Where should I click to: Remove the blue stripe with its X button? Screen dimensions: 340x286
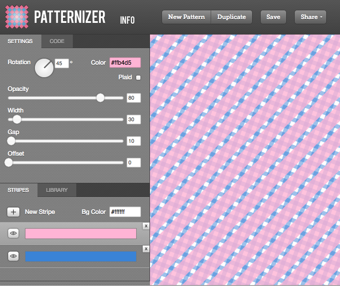pyautogui.click(x=146, y=249)
